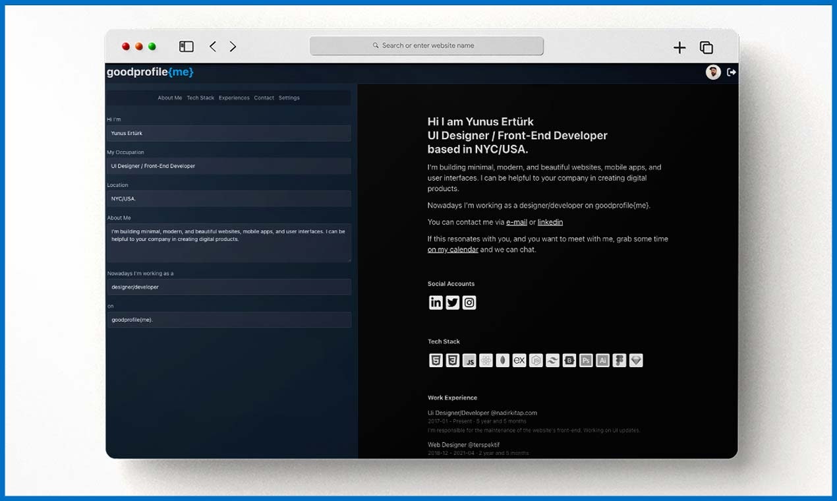Click 'Ui Designer/Developer @nadirkitap.com' entry

[482, 413]
